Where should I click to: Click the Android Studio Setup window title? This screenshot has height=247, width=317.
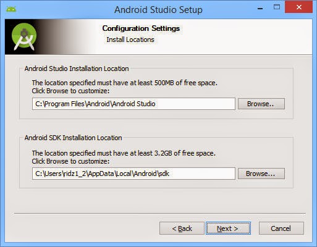(x=158, y=10)
